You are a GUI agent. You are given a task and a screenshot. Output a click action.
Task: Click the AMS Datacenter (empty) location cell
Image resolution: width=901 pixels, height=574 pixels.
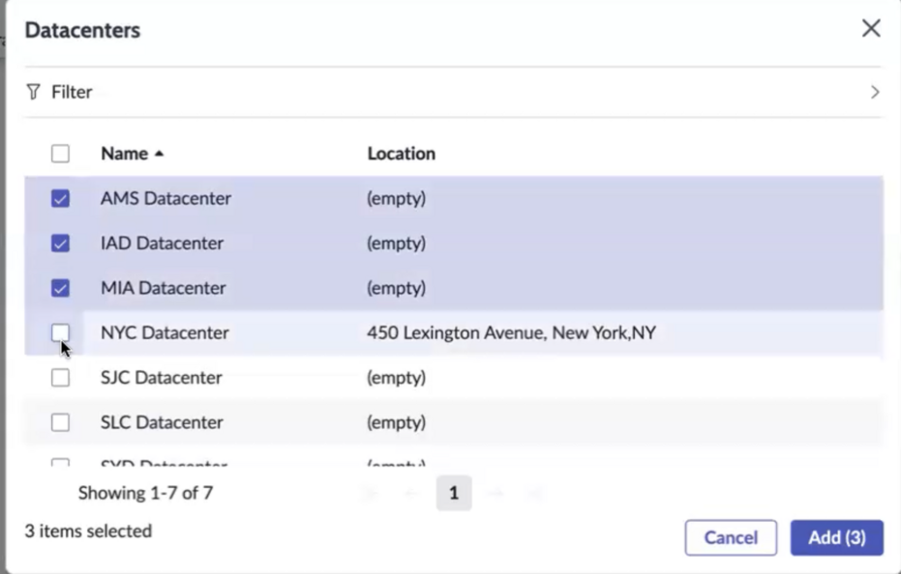tap(397, 199)
